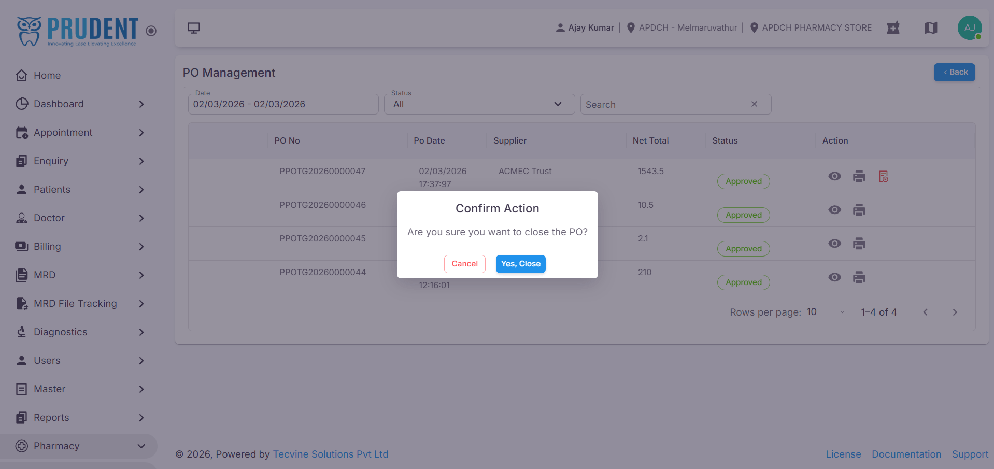View PO PPOTG20260000045 via eye icon

pos(834,244)
